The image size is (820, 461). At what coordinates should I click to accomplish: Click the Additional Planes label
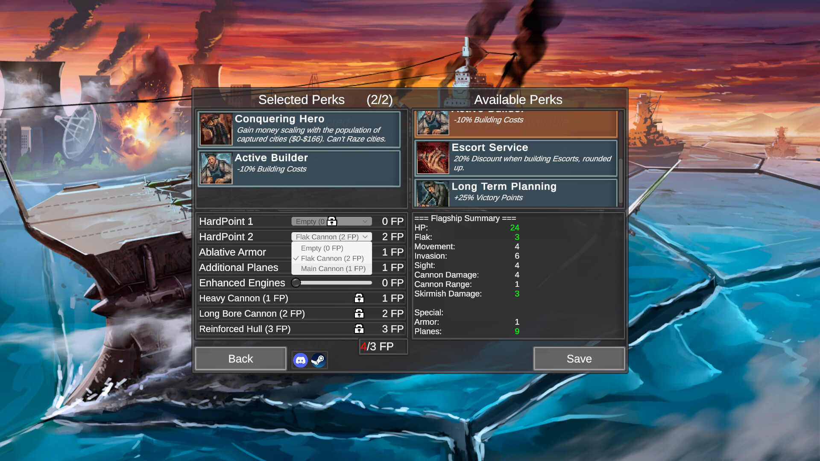click(238, 267)
